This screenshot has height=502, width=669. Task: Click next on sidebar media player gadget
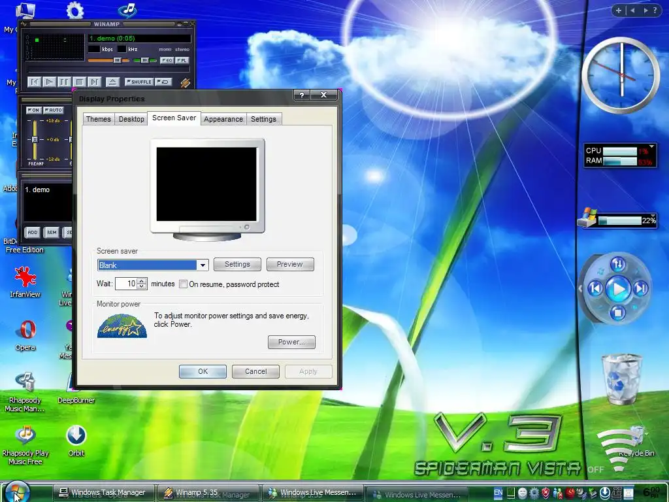(641, 288)
